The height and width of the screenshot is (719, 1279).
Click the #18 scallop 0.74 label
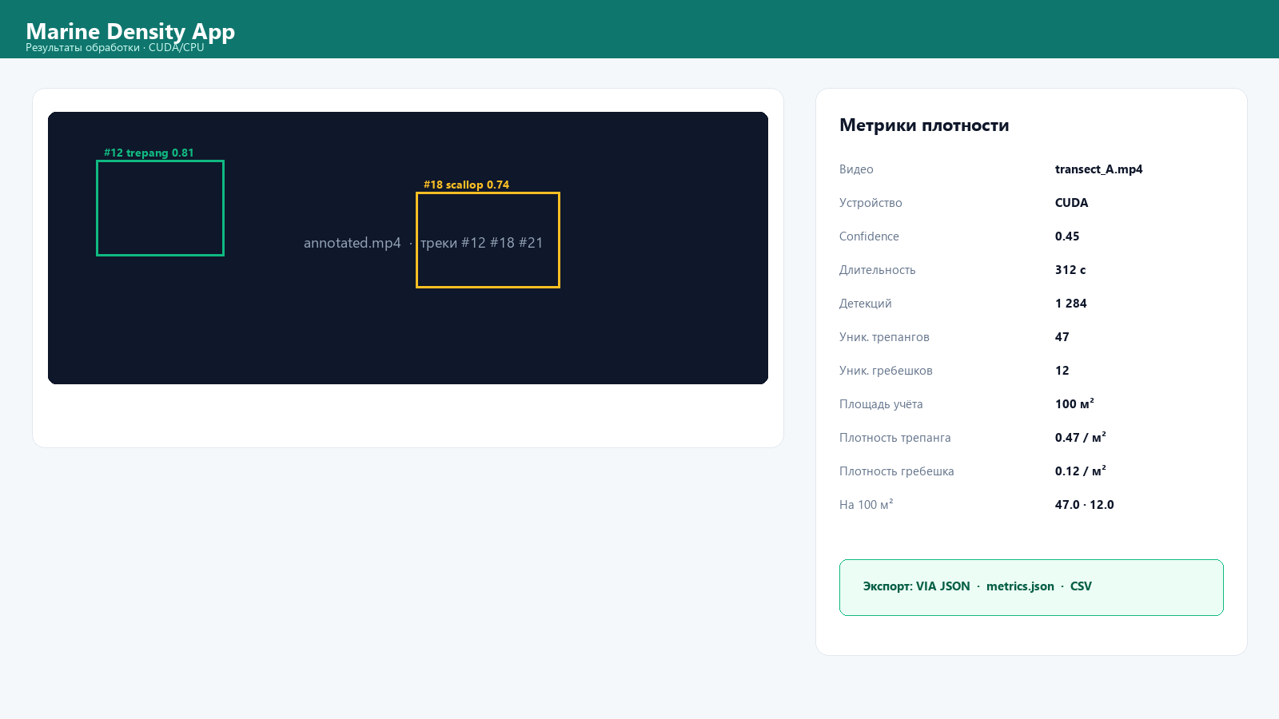(x=466, y=185)
